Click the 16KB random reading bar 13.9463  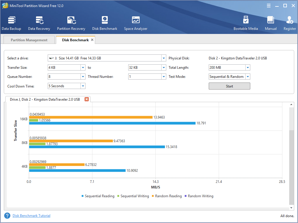pyautogui.click(x=91, y=117)
